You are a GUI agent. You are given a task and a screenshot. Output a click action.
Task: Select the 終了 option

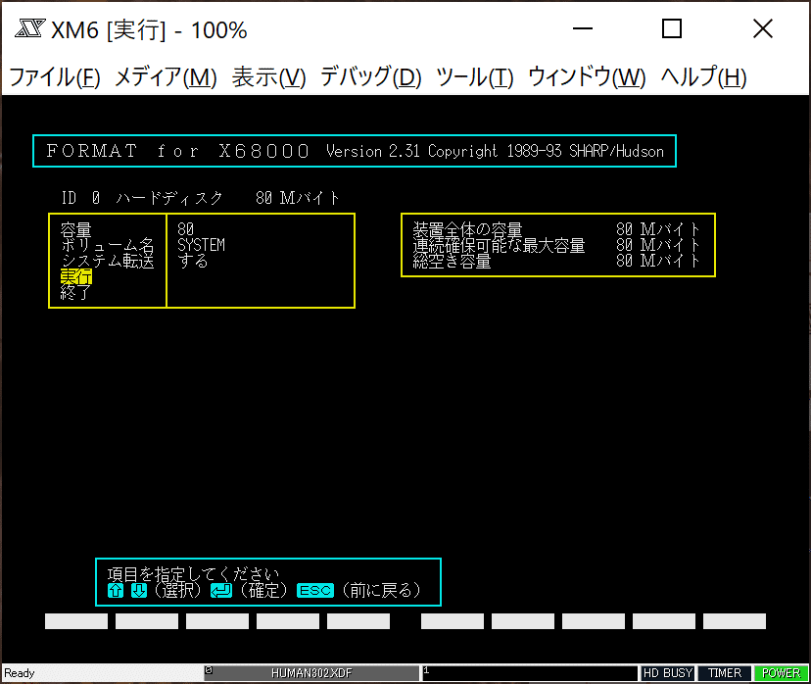click(76, 292)
